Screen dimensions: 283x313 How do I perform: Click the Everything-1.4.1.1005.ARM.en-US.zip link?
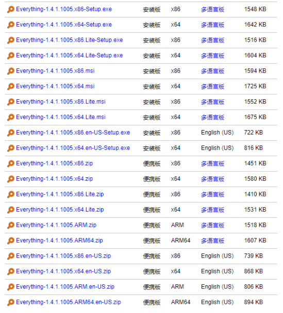tap(65, 287)
